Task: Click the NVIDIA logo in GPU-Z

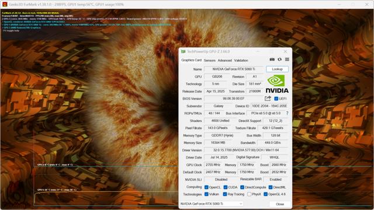Action: point(277,84)
